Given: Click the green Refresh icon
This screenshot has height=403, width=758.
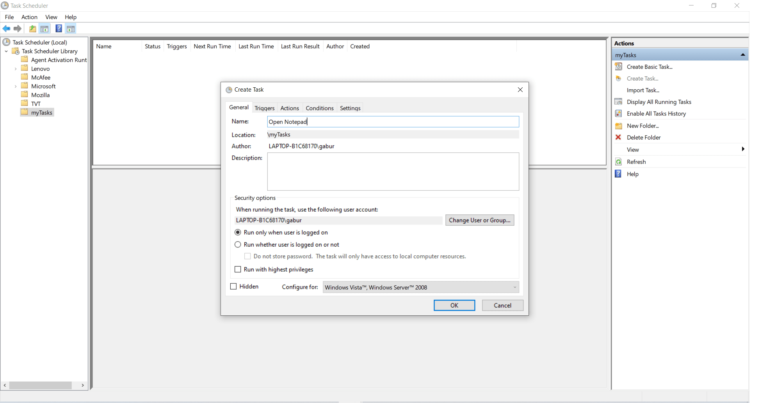Looking at the screenshot, I should (619, 162).
